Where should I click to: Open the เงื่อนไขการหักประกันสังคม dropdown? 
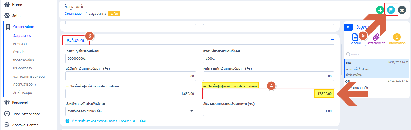[131, 111]
